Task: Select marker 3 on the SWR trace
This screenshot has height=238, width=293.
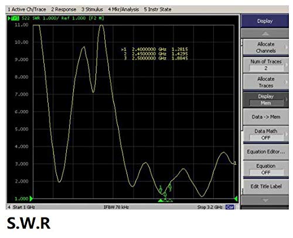Action: pos(170,187)
